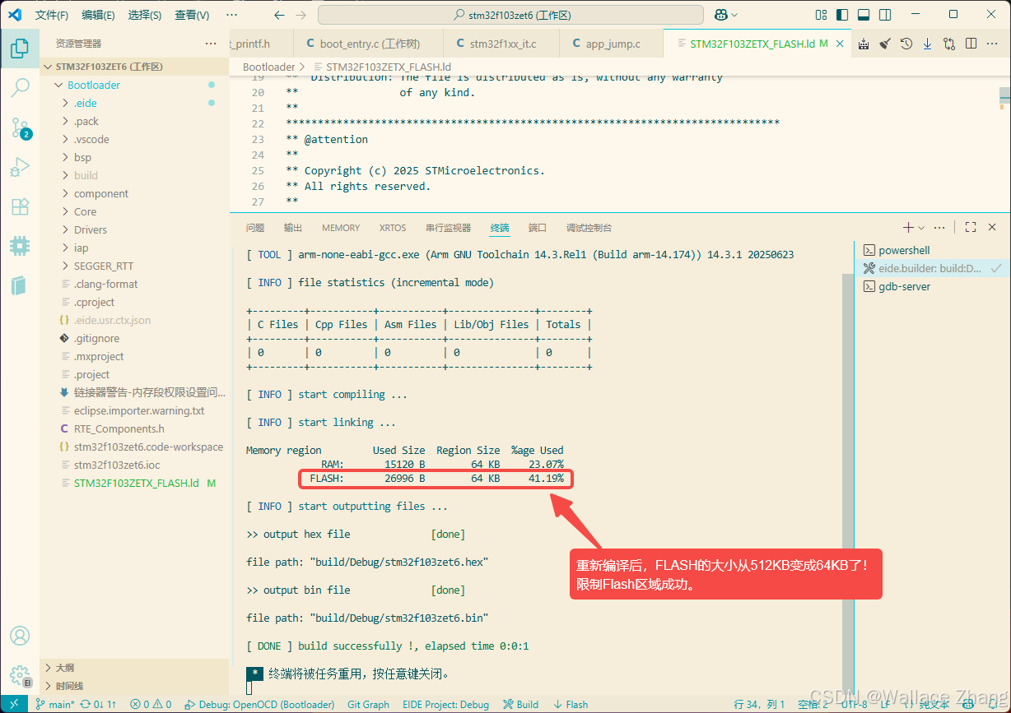Open the Explorer view in activity bar
Screen dimensions: 1011x713
pos(20,49)
